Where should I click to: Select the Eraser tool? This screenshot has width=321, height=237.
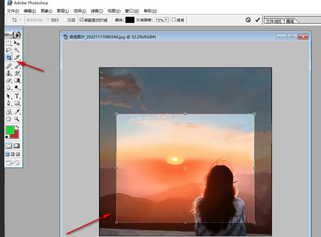pos(9,81)
